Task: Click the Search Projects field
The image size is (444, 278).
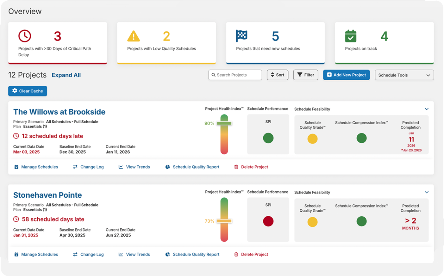Action: (235, 75)
